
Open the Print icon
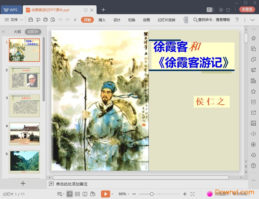45,20
